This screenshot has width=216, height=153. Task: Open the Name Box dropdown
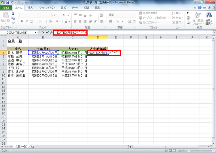(35, 32)
